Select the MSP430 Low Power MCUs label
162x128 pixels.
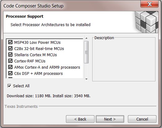tap(37, 42)
